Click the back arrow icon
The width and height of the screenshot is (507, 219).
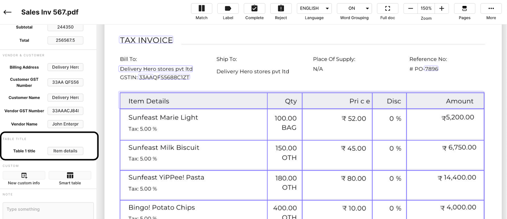(x=8, y=12)
